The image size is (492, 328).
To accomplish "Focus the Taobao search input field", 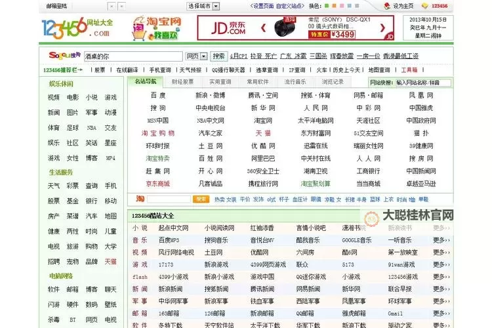I will pos(169,199).
